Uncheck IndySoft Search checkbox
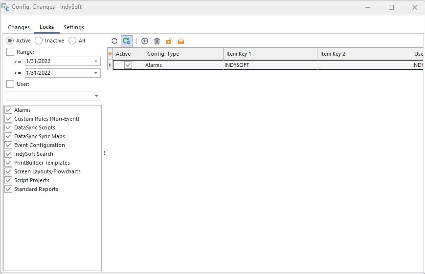 point(8,154)
